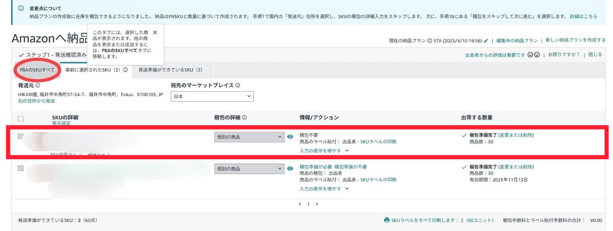The width and height of the screenshot is (613, 231).
Task: Toggle the eye icon in the 梱包不要 row
Action: (x=290, y=137)
